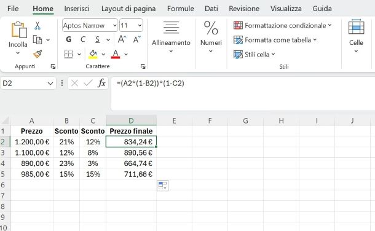Screen dimensions: 375x231
Task: Apply red font color A
Action: (116, 54)
